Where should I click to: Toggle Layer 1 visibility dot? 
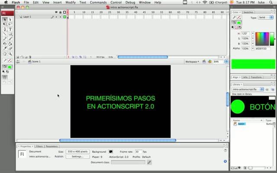tap(56, 17)
